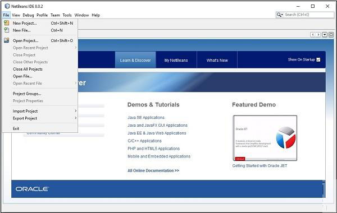Click scroll tabs right arrow button

[318, 35]
